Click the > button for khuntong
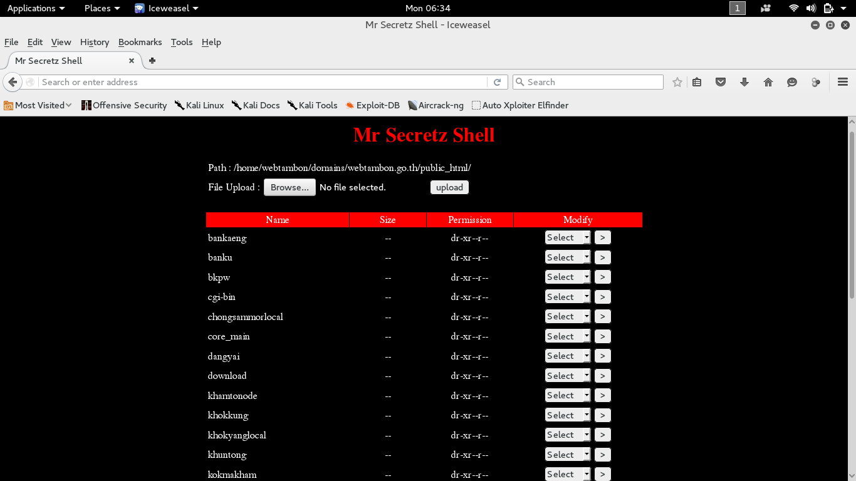The width and height of the screenshot is (856, 481). [602, 455]
